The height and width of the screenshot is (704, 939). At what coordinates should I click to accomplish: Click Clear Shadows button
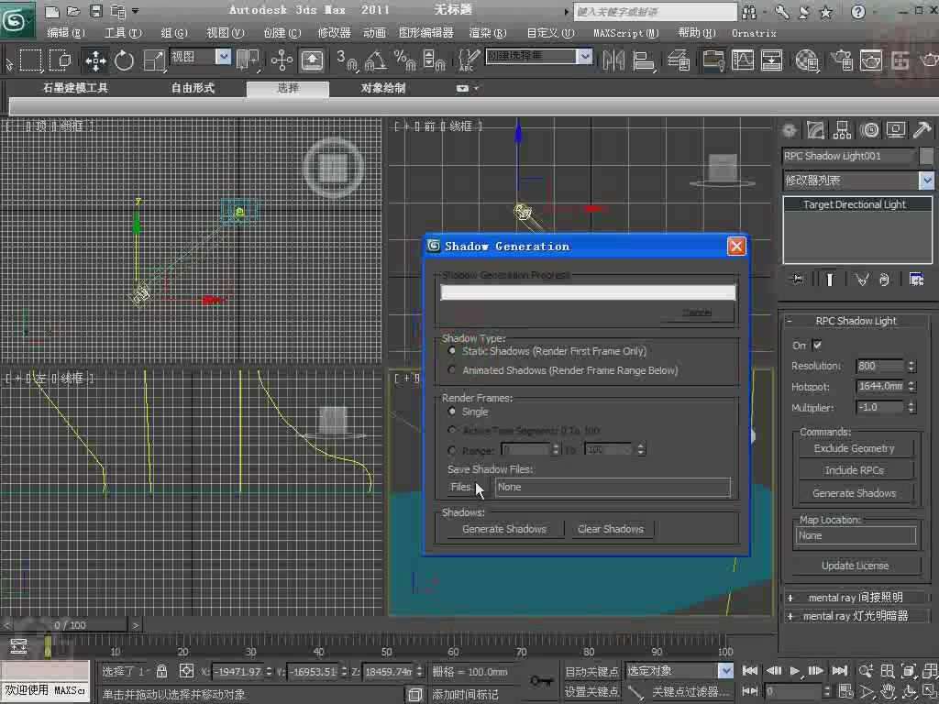610,529
